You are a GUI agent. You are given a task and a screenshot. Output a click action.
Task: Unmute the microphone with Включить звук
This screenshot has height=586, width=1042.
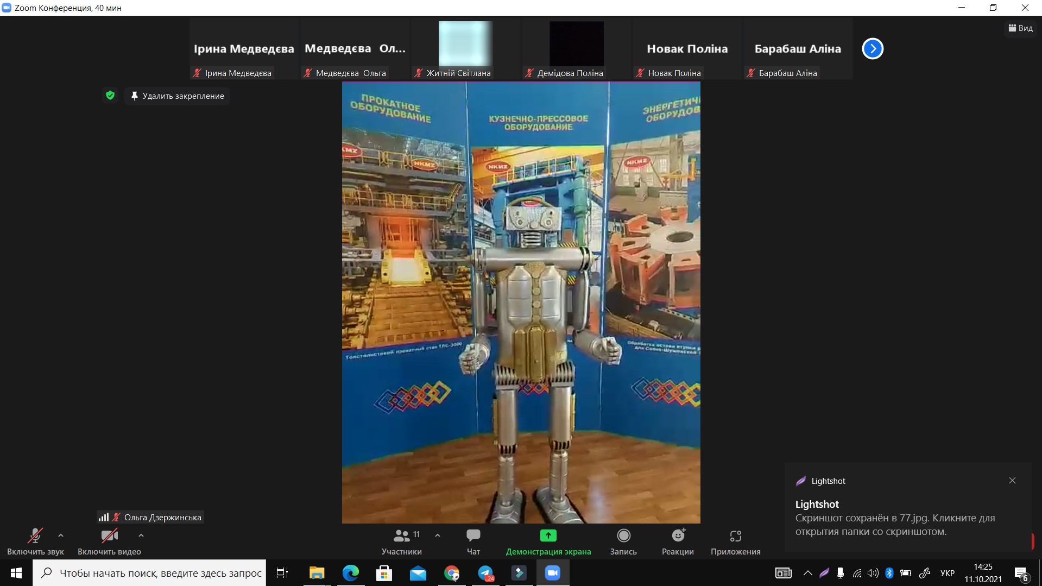(35, 541)
